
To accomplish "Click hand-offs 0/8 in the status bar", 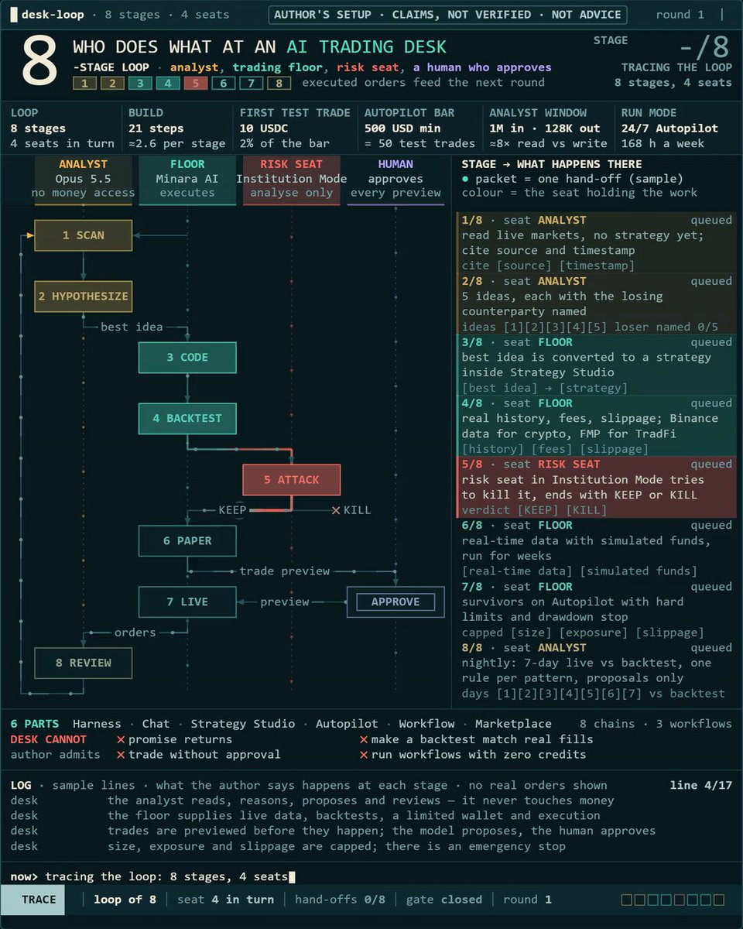I will coord(340,900).
